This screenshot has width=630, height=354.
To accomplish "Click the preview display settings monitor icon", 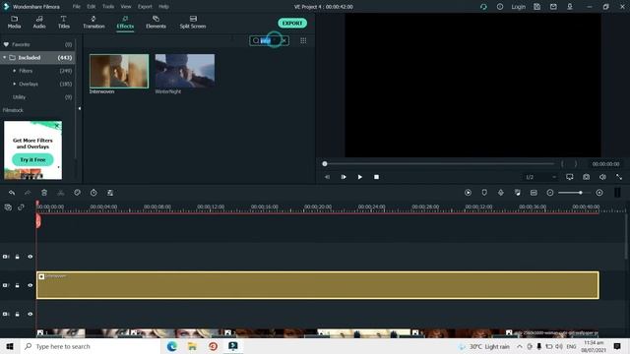I will 570,177.
